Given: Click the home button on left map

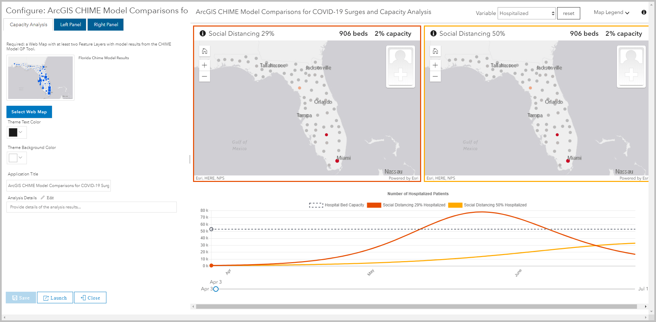Looking at the screenshot, I should (x=204, y=51).
